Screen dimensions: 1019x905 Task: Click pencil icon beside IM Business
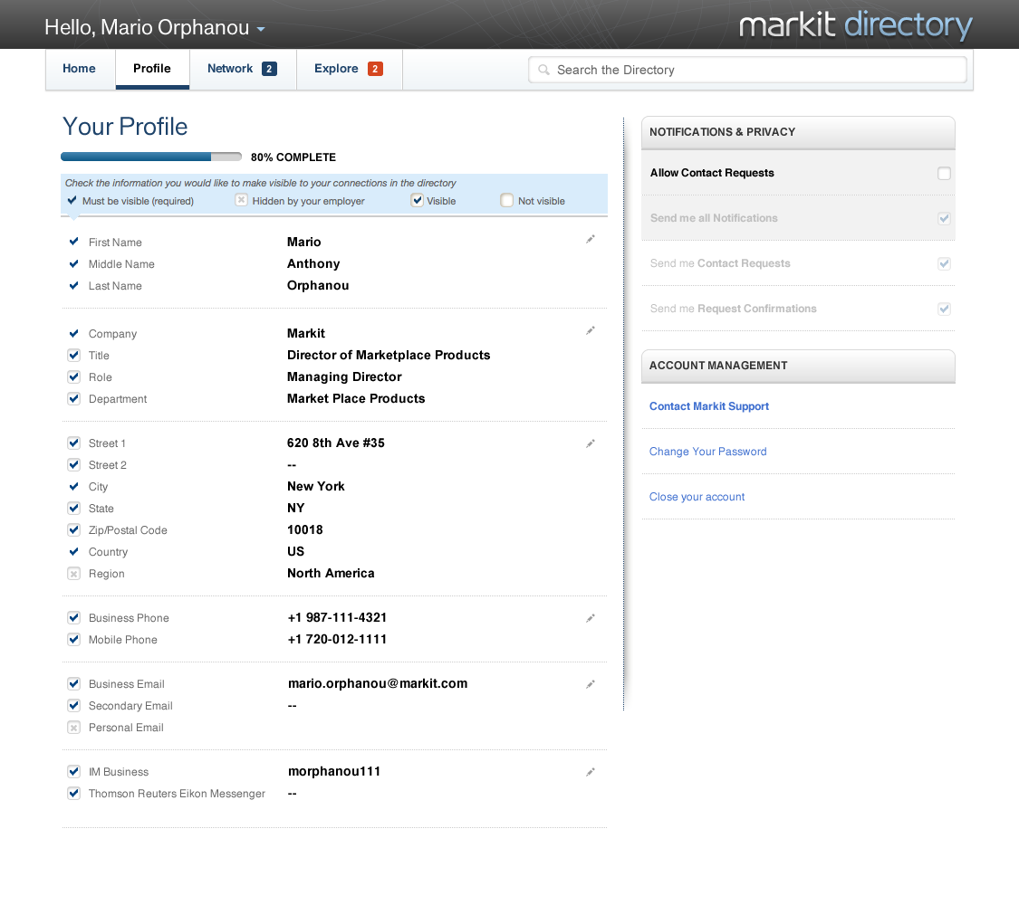click(x=591, y=772)
